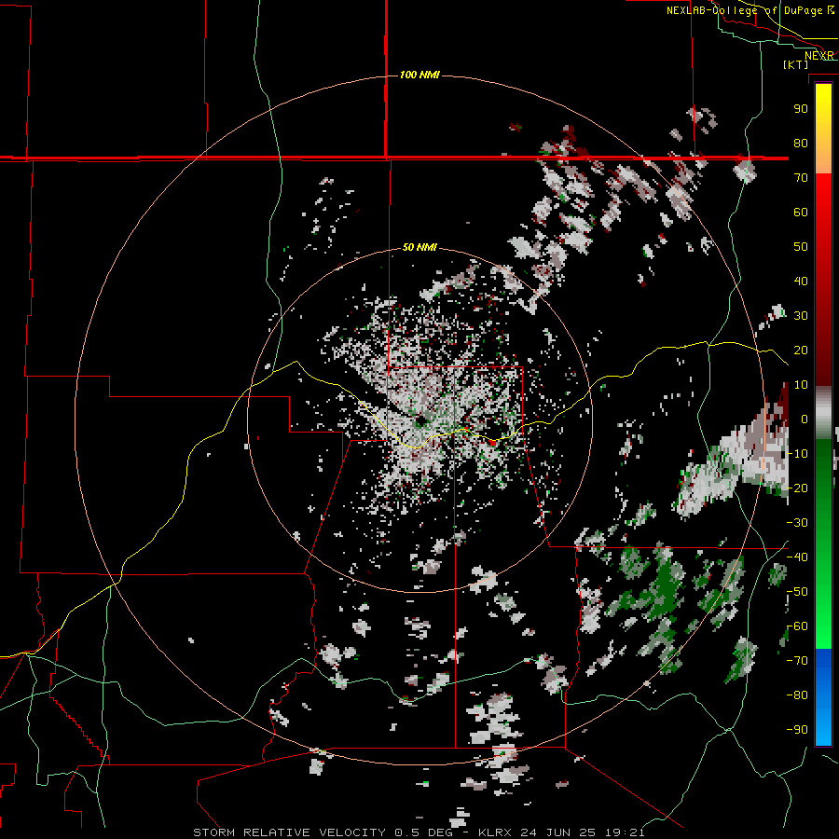839x839 pixels.
Task: Click the STORM RELATIVE VELOCITY caption text
Action: click(289, 832)
